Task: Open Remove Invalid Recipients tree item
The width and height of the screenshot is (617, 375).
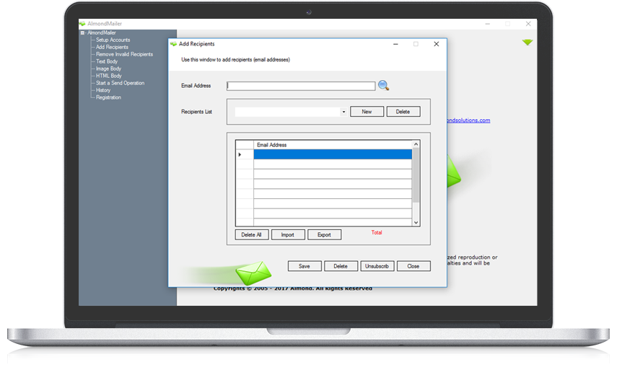Action: pyautogui.click(x=124, y=54)
